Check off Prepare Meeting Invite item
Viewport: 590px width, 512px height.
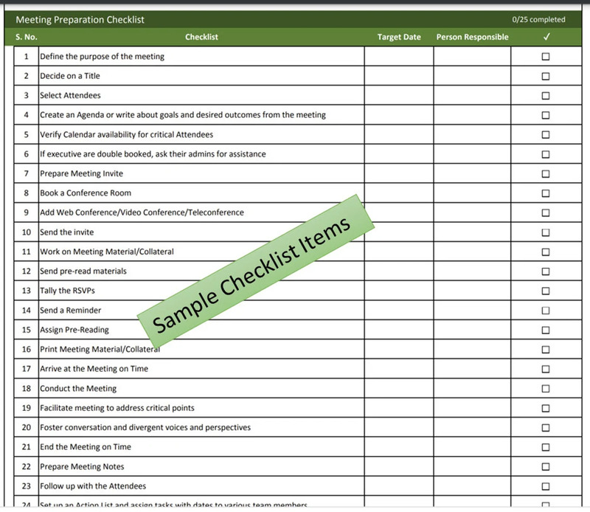click(545, 173)
